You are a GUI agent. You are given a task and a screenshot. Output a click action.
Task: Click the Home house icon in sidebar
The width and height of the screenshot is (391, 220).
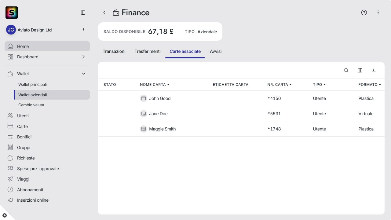(10, 46)
